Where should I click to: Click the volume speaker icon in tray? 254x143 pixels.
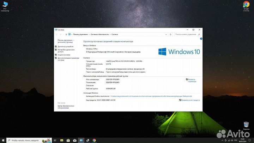(x=232, y=141)
